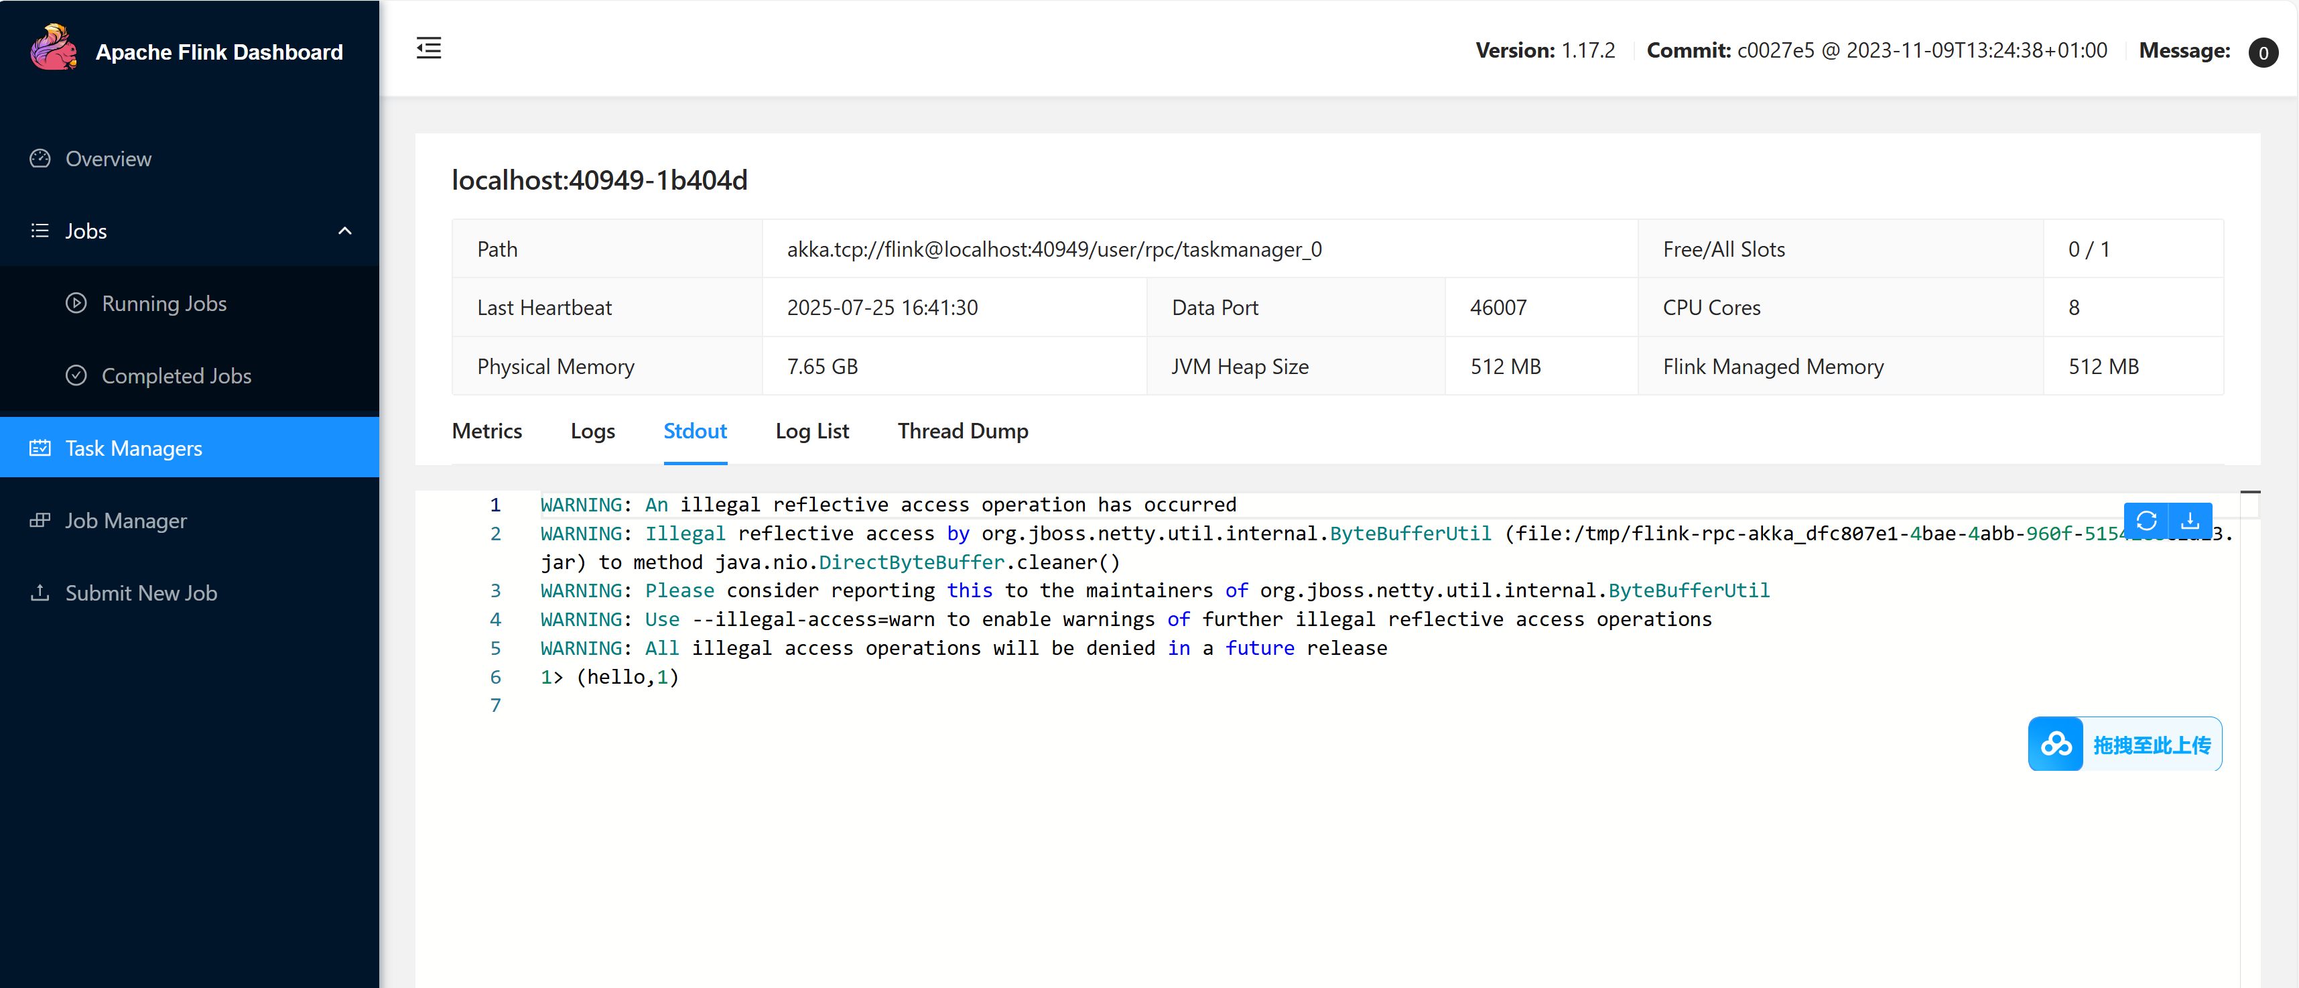The height and width of the screenshot is (988, 2299).
Task: Click the Physical Memory value 7.65 GB
Action: point(822,366)
